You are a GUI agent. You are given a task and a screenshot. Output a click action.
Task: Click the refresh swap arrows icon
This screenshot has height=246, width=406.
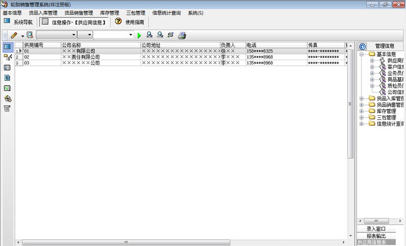click(171, 35)
